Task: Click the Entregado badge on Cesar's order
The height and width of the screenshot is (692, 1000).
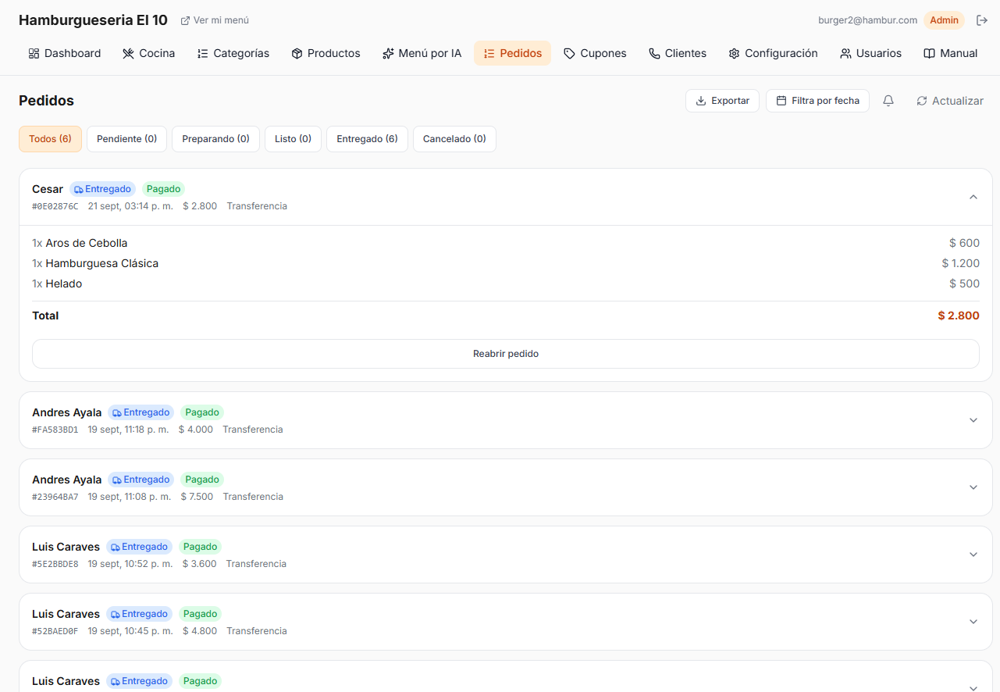Action: [102, 189]
